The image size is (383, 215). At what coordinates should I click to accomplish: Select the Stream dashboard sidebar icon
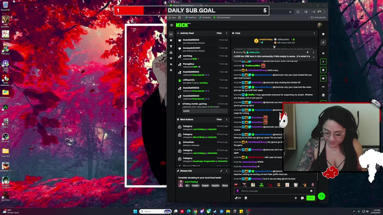coord(171,34)
